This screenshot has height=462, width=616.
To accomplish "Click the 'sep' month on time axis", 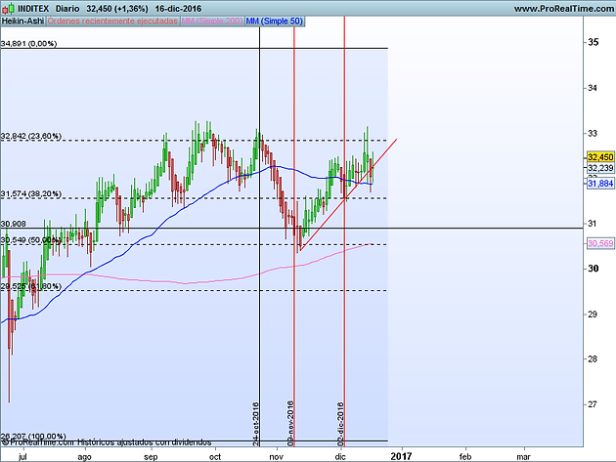I will (151, 456).
